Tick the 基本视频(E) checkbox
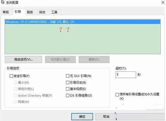Image resolution: width=166 pixels, height=121 pixels. pos(68,89)
